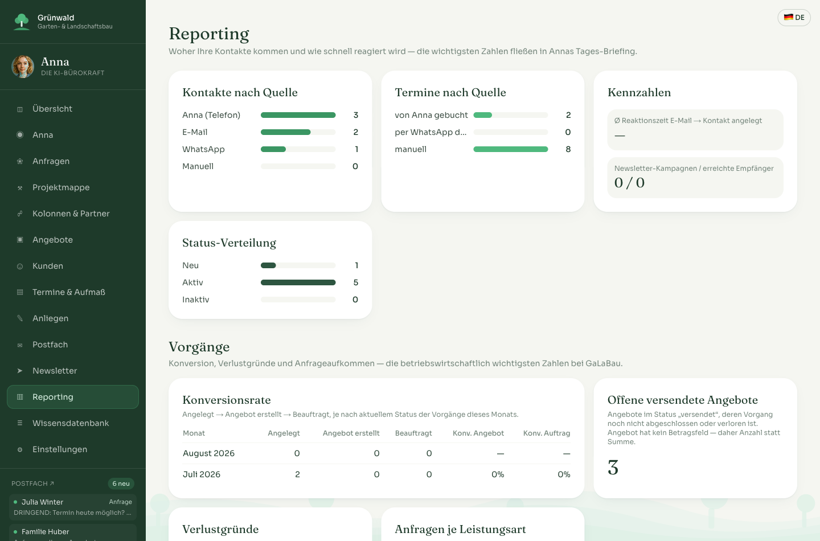Click the Übersicht sidebar icon
The width and height of the screenshot is (820, 541).
(20, 109)
